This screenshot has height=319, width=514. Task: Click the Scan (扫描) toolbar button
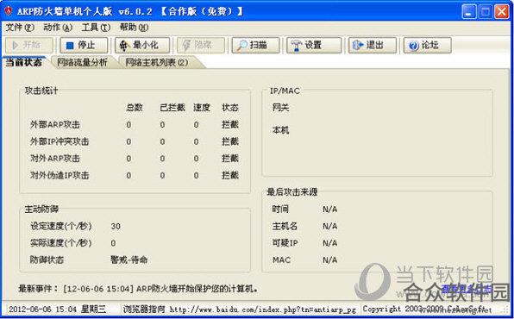tap(255, 45)
